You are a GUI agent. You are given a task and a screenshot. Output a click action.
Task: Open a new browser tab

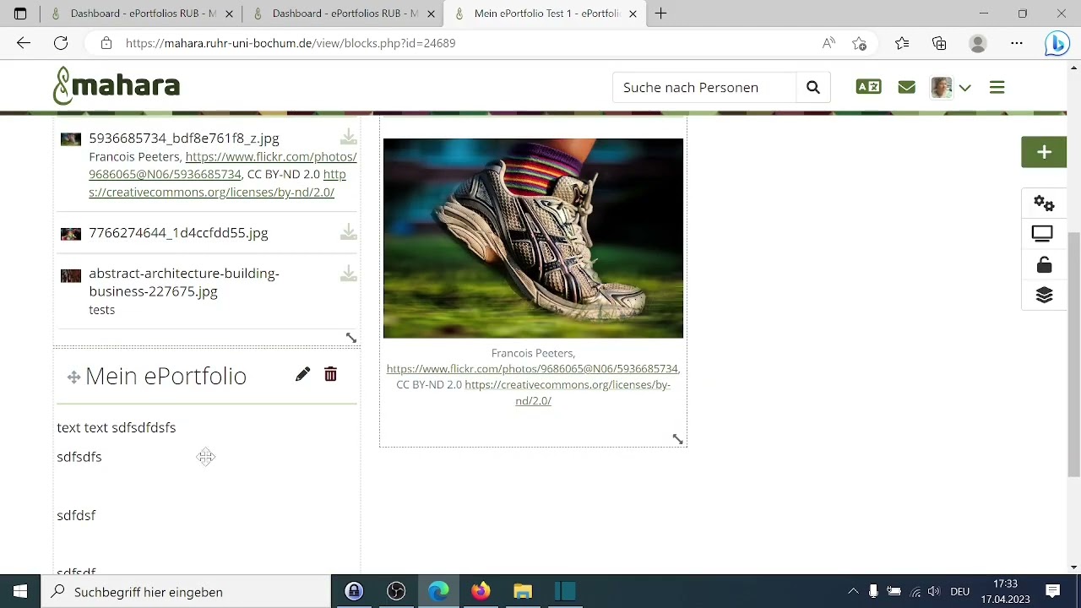(x=661, y=14)
